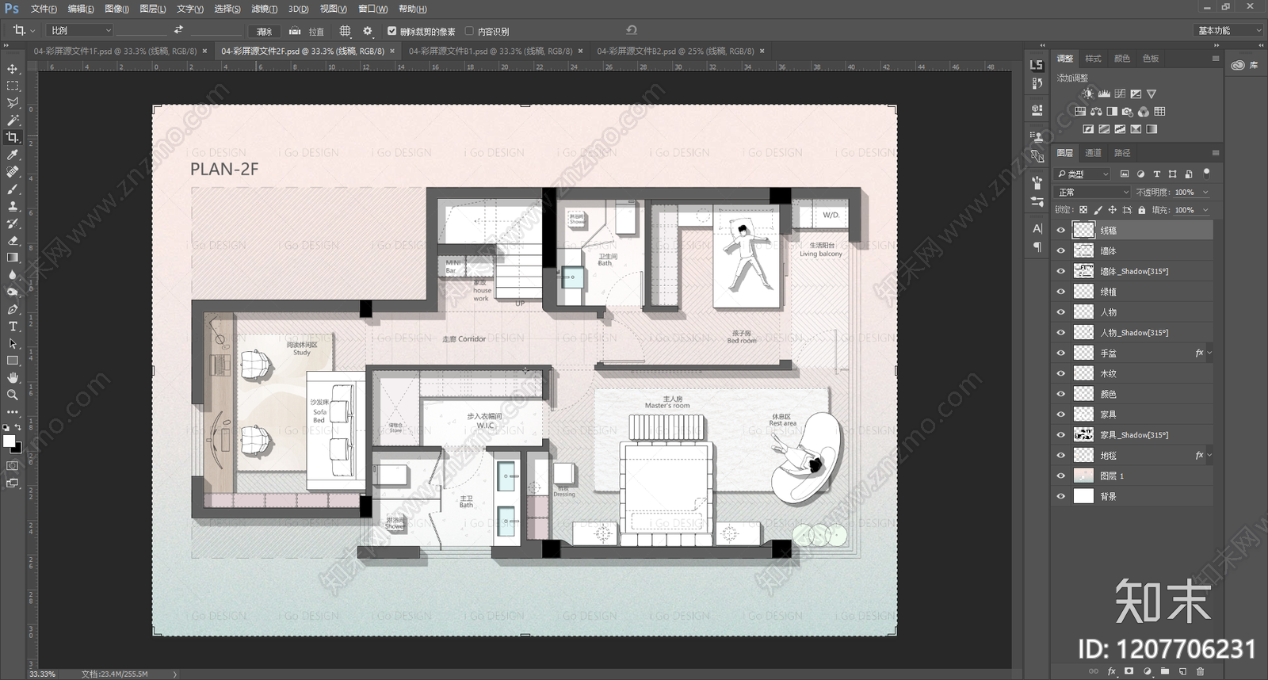The width and height of the screenshot is (1268, 680).
Task: Open the 比例 crop ratio dropdown
Action: pos(81,30)
